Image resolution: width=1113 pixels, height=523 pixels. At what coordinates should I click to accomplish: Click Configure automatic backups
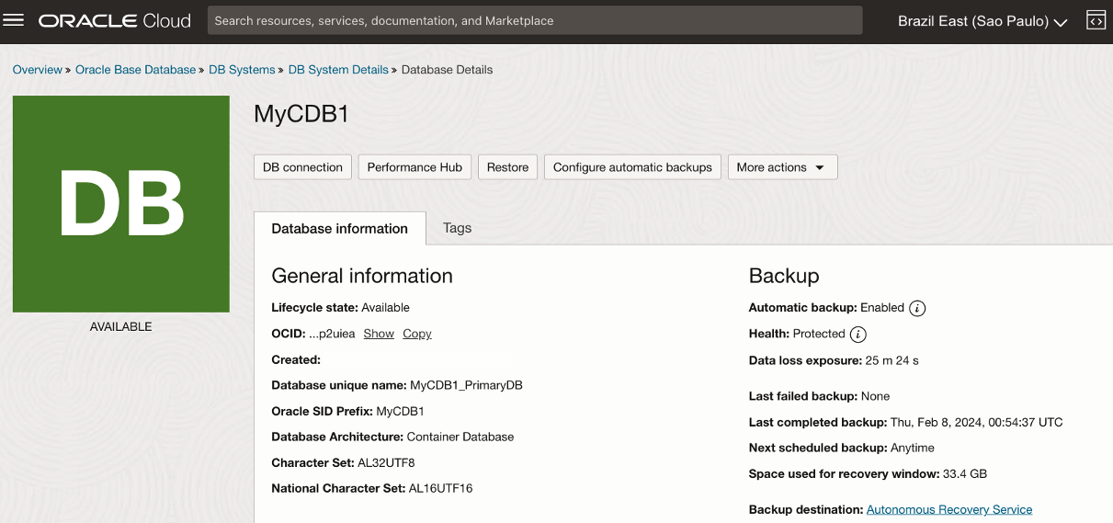coord(632,167)
